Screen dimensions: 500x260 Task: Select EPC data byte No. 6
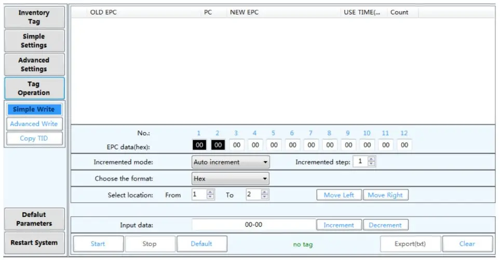pos(292,145)
